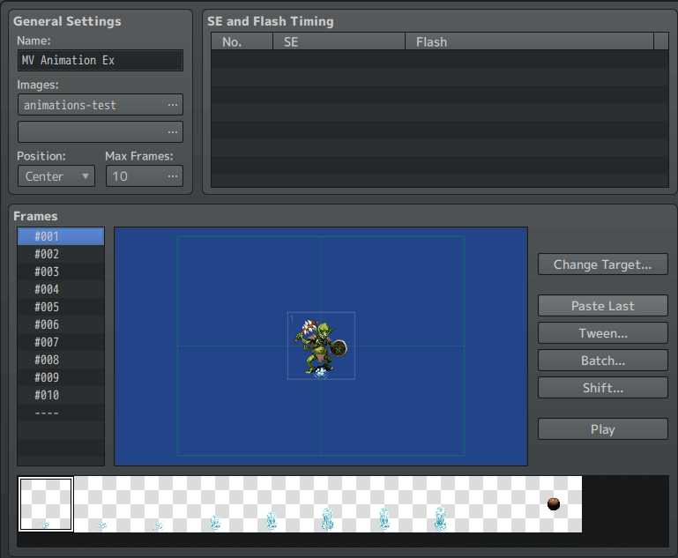Open ellipsis picker of empty second image field

pos(173,132)
